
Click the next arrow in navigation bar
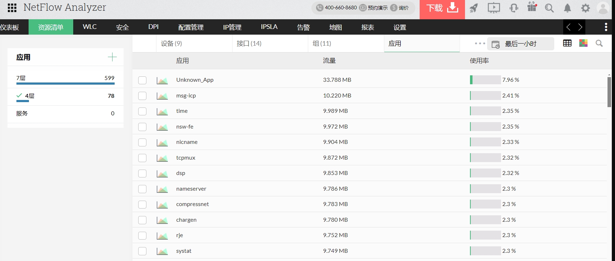pos(580,27)
